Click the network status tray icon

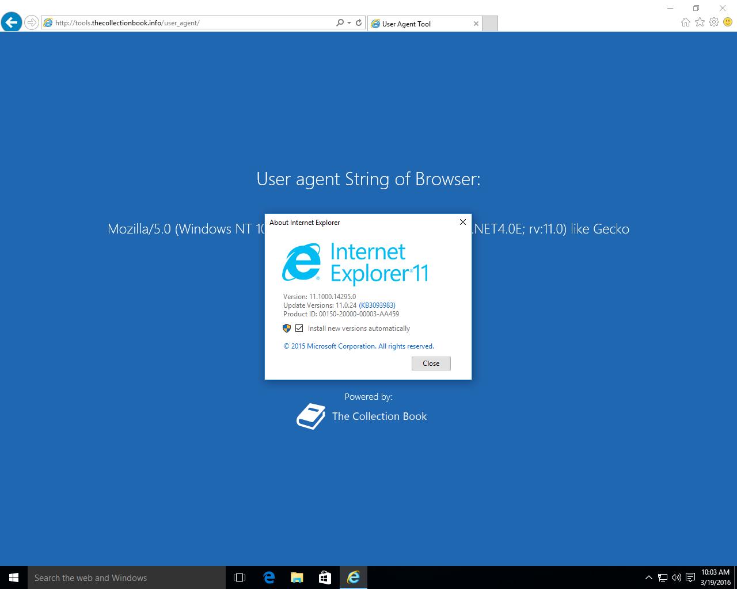(663, 577)
